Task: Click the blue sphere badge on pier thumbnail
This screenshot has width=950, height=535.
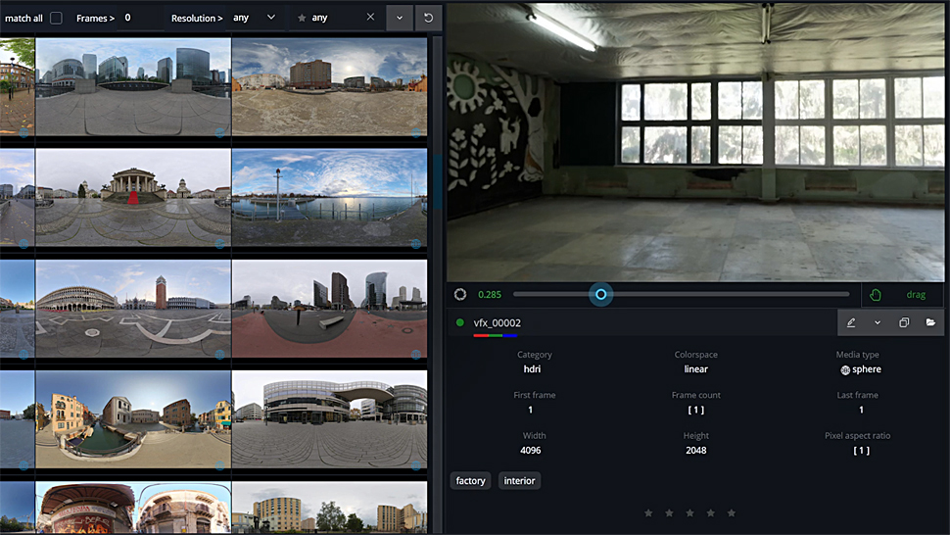Action: coord(416,244)
